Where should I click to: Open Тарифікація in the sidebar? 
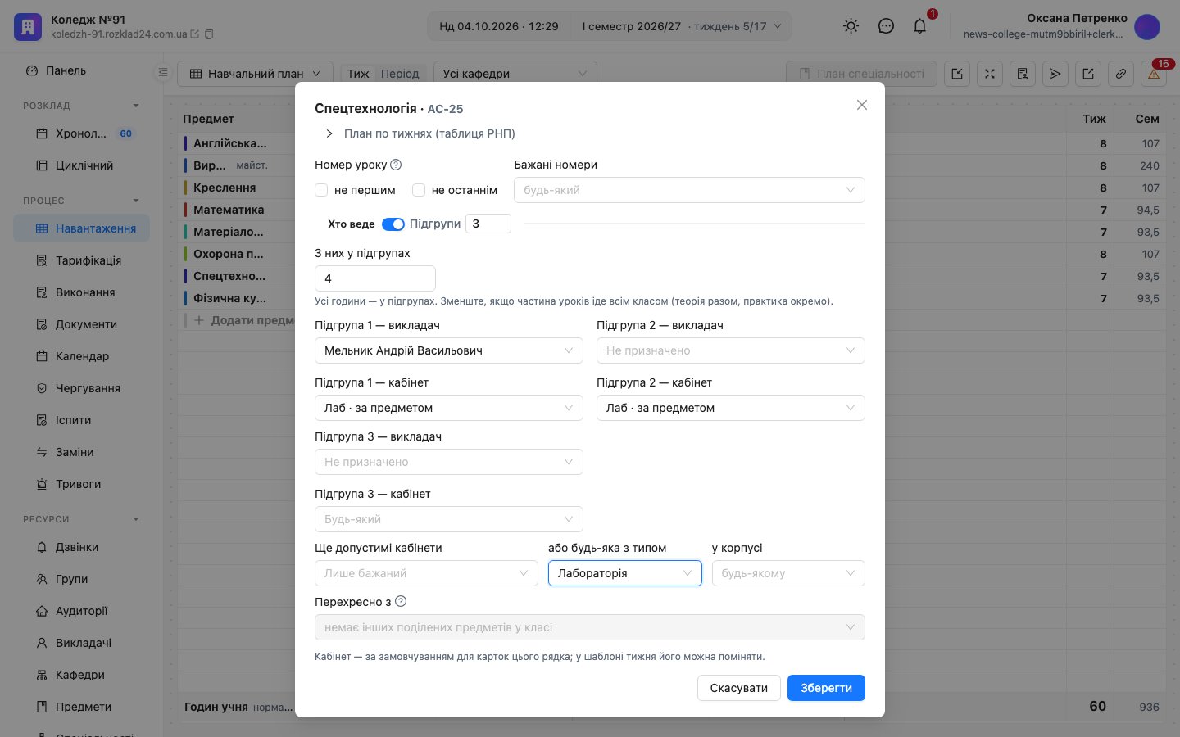click(x=81, y=260)
